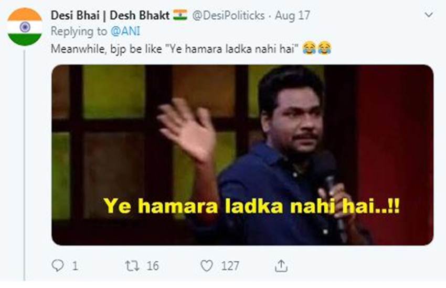Image resolution: width=446 pixels, height=288 pixels.
Task: Open the share tweet icon
Action: coord(281,266)
